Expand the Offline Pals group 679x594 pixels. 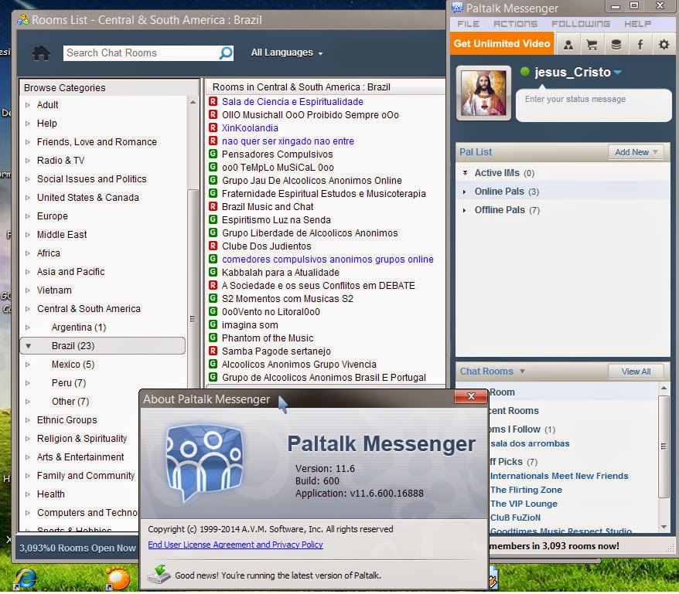click(465, 210)
